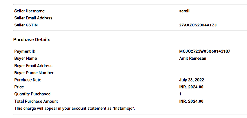The image size is (247, 118).
Task: Click the Seller Email Address label
Action: 33,18
